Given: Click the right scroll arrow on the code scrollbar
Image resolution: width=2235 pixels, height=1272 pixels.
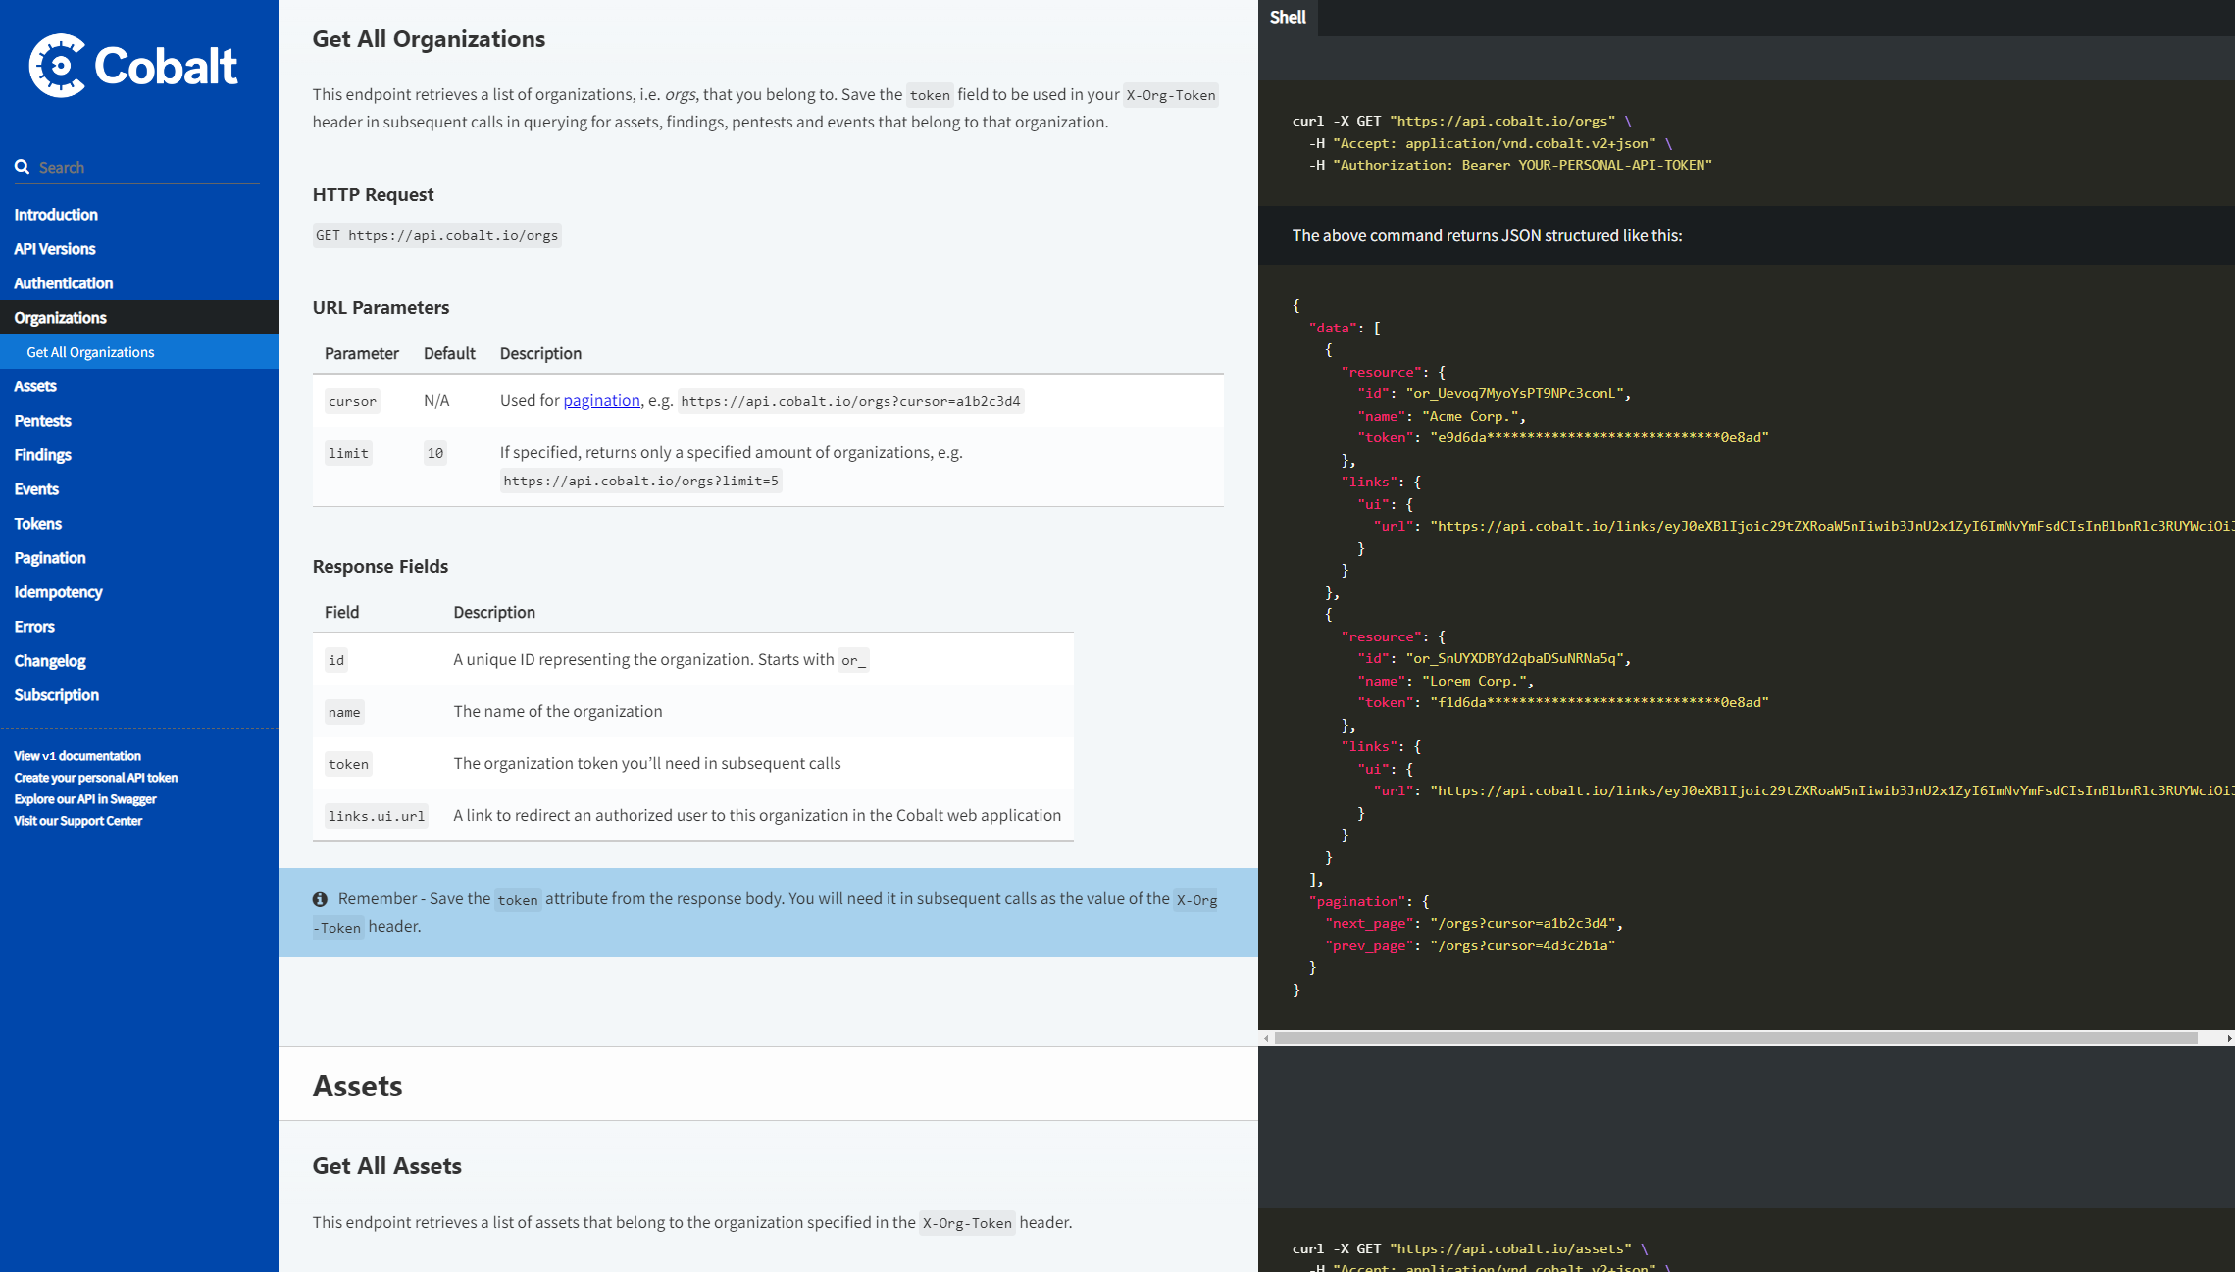Looking at the screenshot, I should (x=2229, y=1038).
